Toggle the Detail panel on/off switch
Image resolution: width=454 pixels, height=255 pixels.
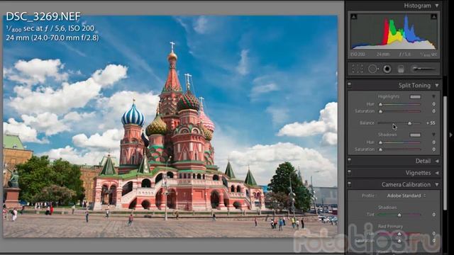(349, 161)
